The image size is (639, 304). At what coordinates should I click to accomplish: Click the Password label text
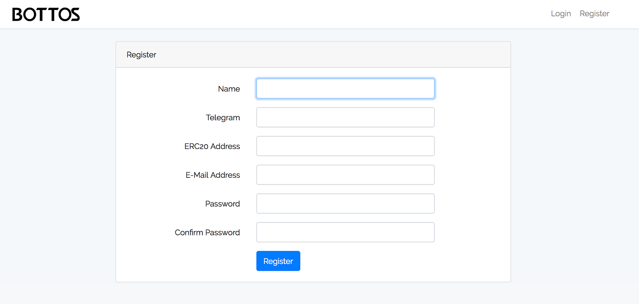[222, 204]
